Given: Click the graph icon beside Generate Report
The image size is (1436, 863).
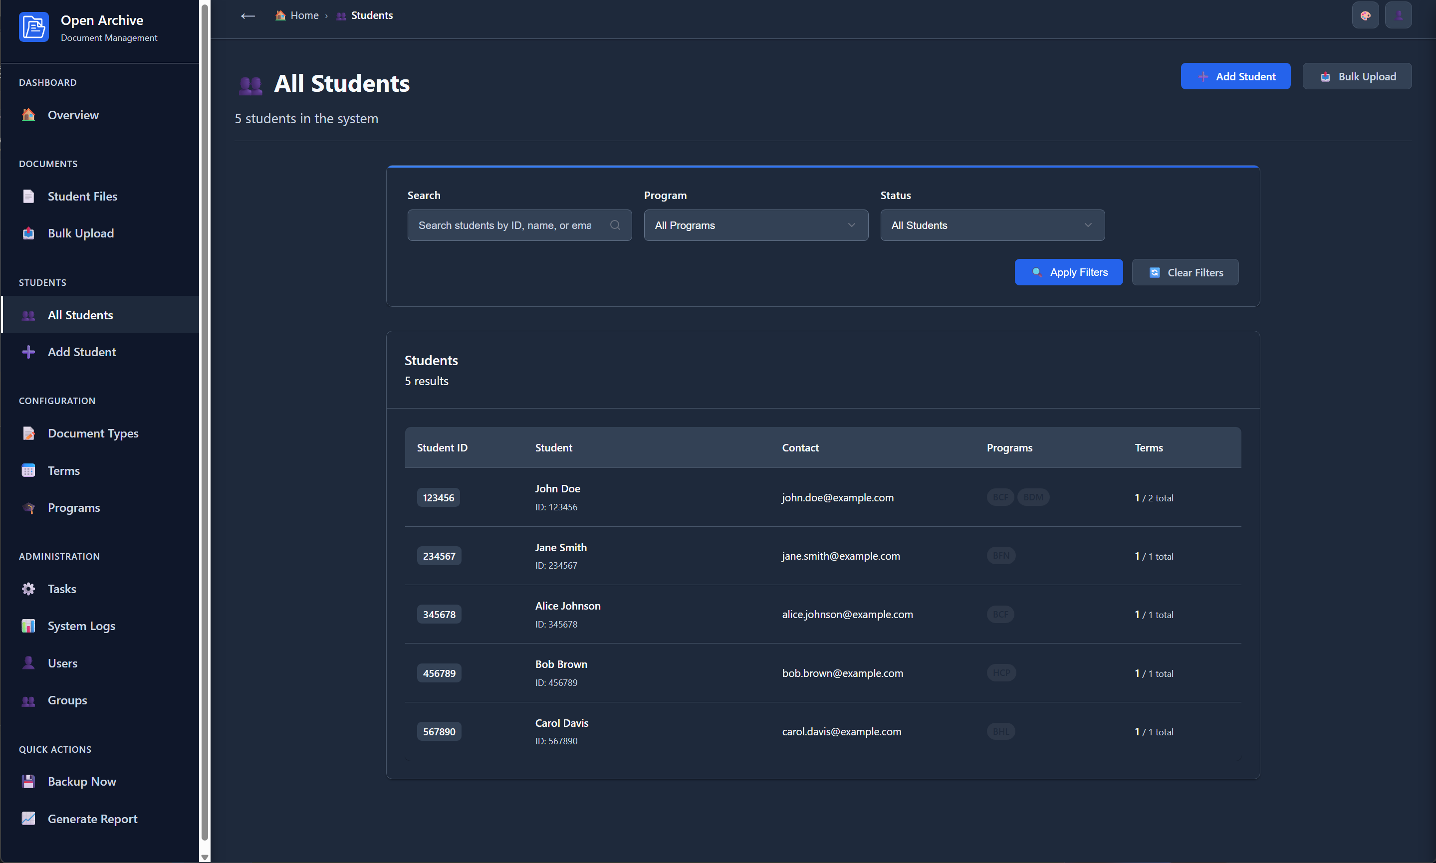Looking at the screenshot, I should tap(28, 819).
